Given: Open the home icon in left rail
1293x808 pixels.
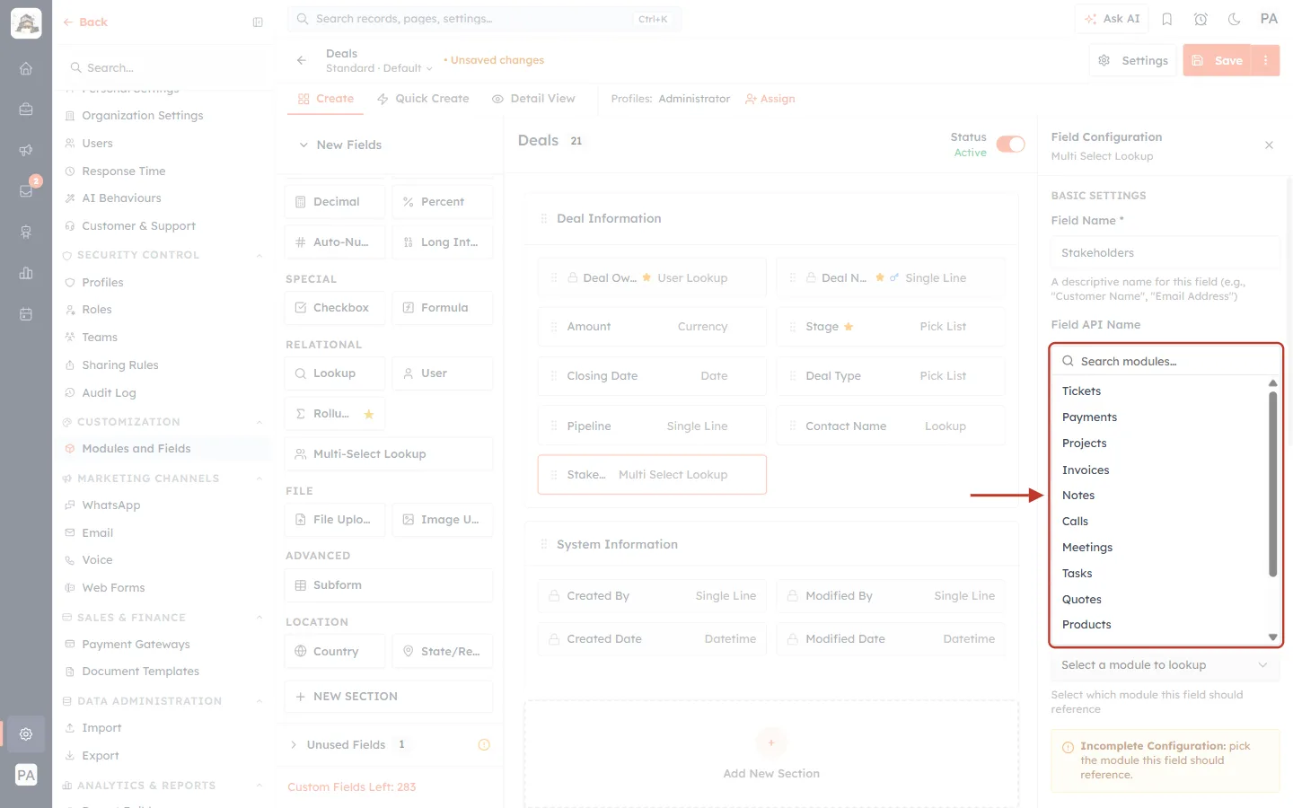Looking at the screenshot, I should click(26, 68).
